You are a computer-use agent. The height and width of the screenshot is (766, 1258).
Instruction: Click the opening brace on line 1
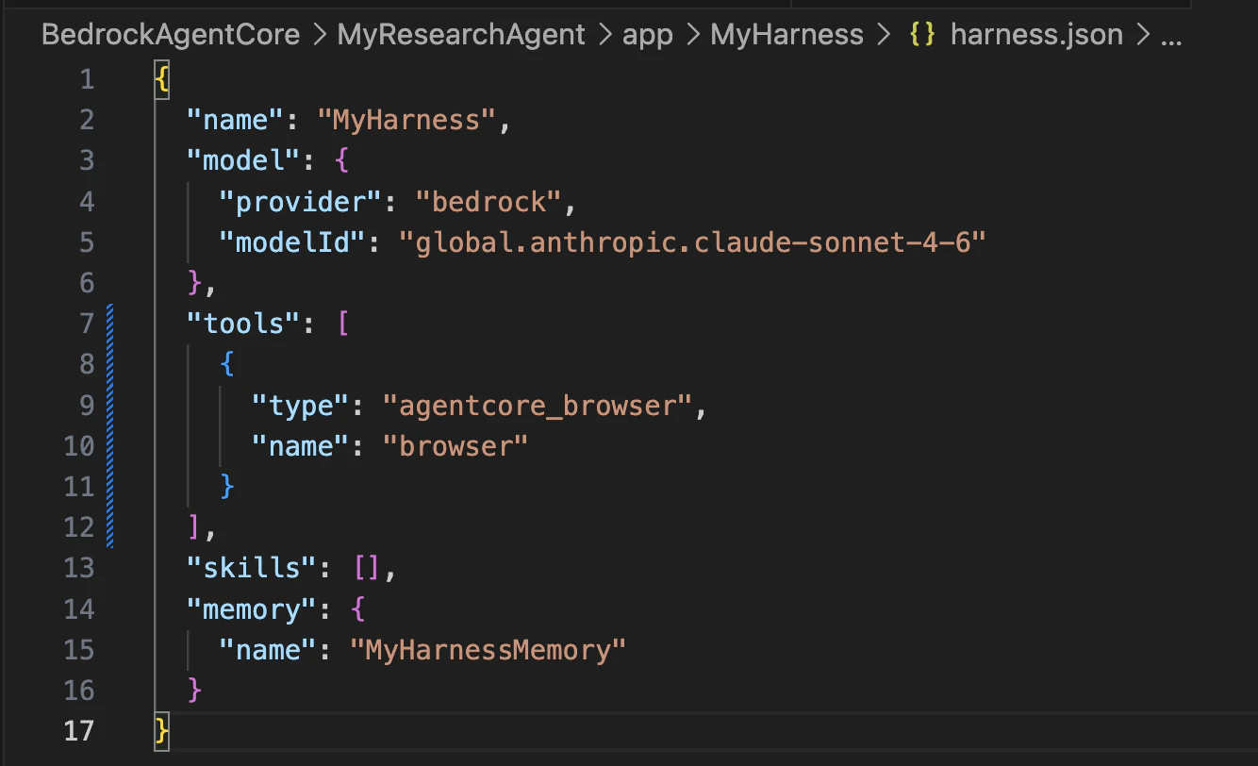[x=162, y=79]
